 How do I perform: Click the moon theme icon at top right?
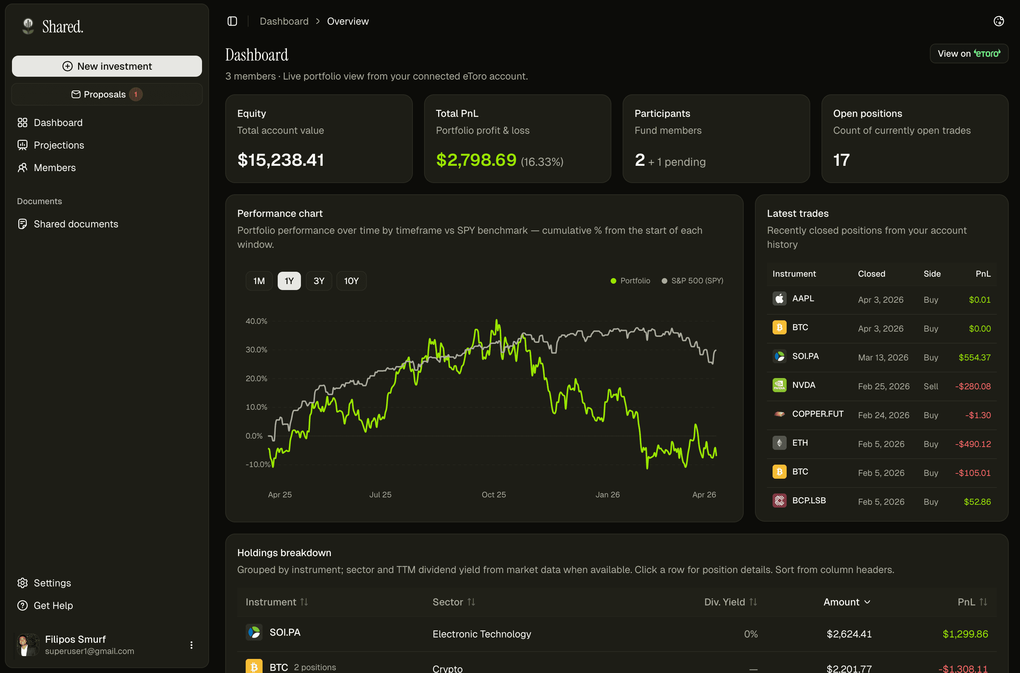(999, 21)
